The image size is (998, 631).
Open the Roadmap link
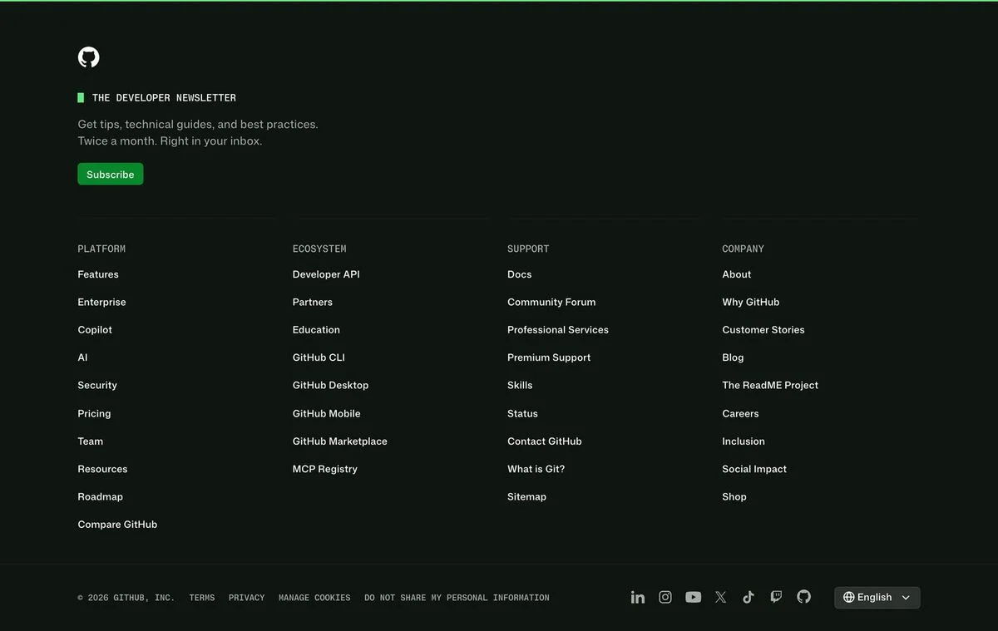tap(101, 496)
